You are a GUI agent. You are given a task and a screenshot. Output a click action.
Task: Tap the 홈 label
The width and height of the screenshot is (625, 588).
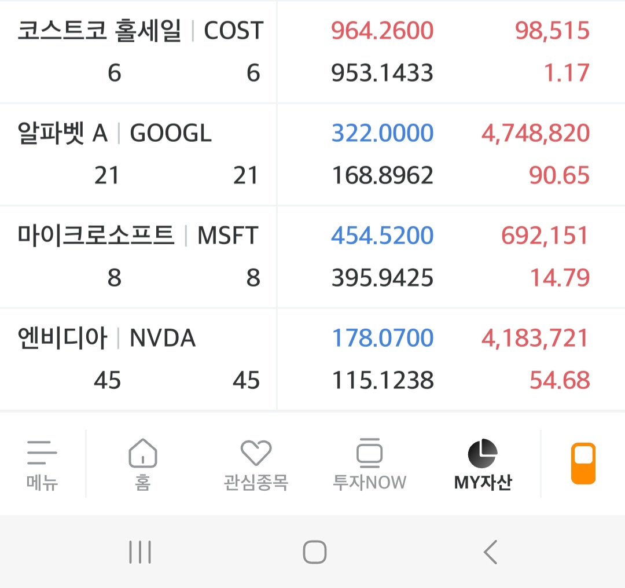143,483
